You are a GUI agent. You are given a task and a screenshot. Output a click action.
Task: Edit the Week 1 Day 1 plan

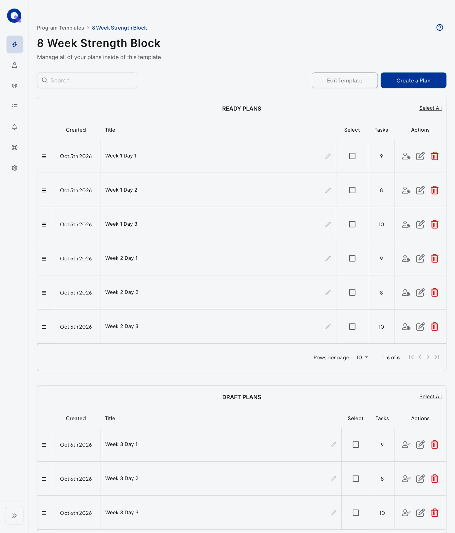[x=420, y=156]
